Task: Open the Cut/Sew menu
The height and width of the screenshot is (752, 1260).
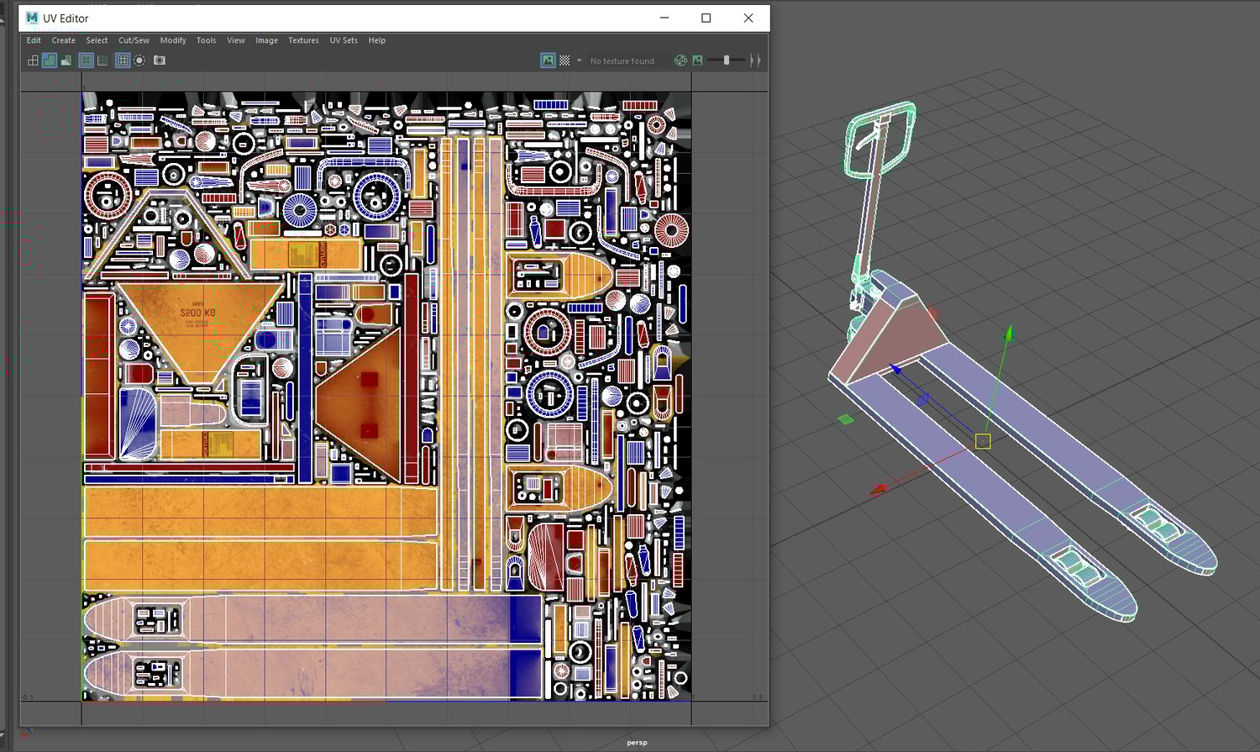Action: click(x=134, y=40)
